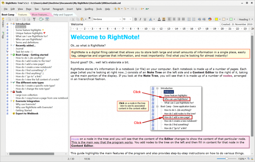The image size is (255, 162).
Task: Click the 'Click' link in pink box
Action: (75, 139)
